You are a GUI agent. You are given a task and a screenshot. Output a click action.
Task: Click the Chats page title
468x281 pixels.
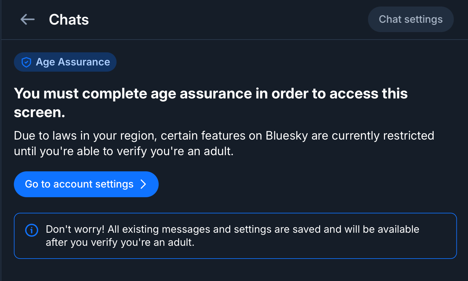[x=69, y=20]
